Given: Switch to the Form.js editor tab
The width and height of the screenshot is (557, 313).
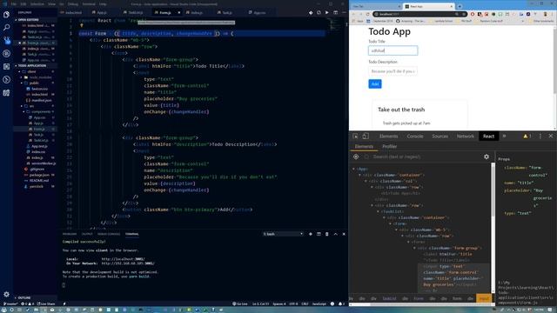Looking at the screenshot, I should coord(164,12).
